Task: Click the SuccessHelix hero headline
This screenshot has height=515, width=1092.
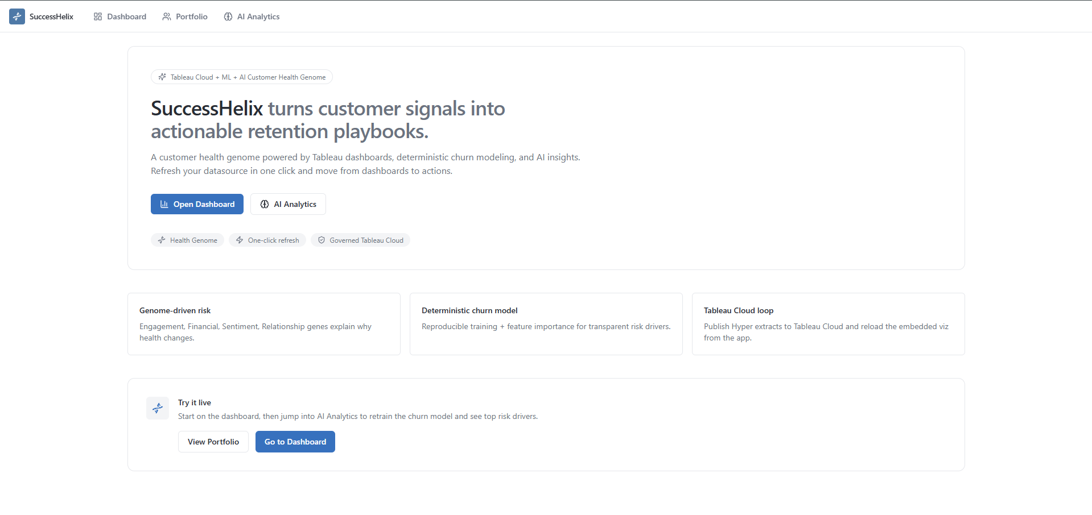Action: [328, 120]
